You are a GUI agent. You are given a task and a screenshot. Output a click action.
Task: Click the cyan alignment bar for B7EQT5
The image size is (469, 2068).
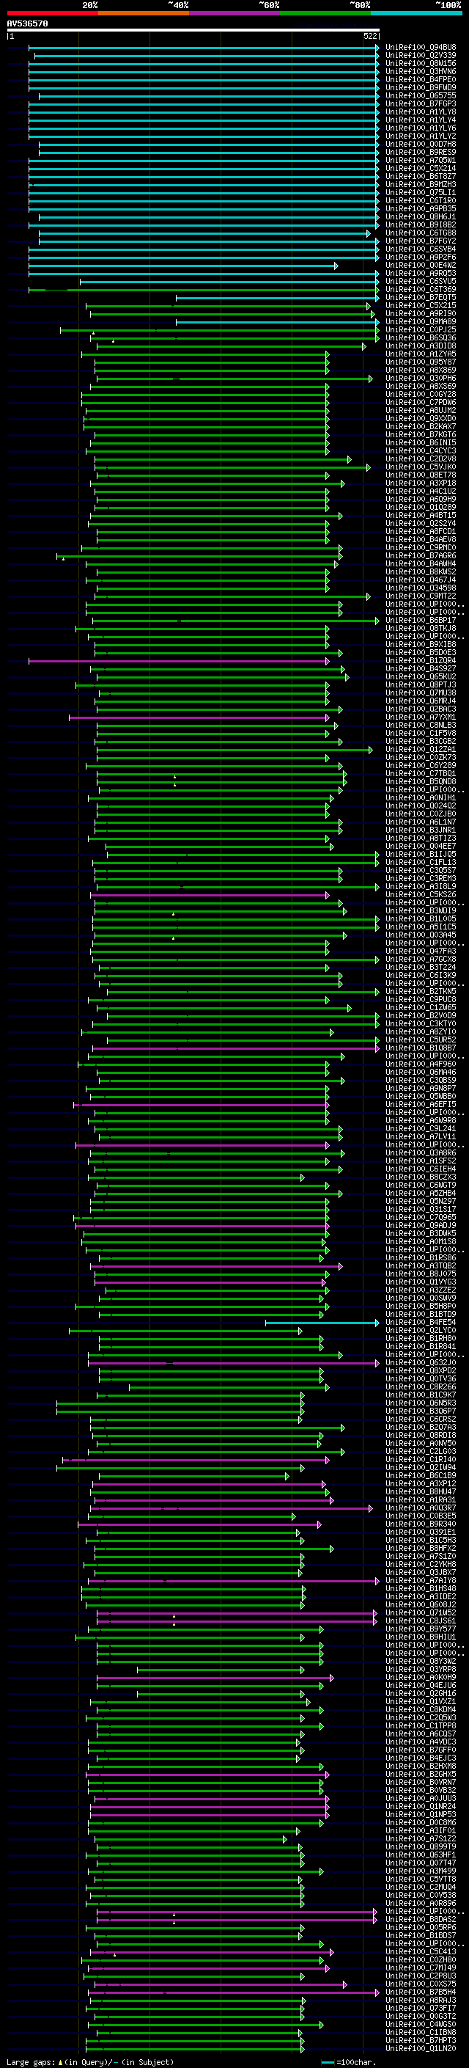(276, 298)
